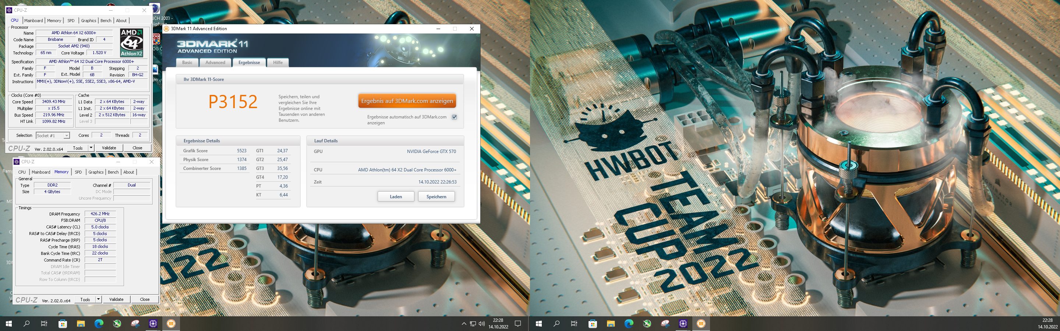Open the Basic tab in 3DMark 11
This screenshot has height=331, width=1060.
(187, 63)
